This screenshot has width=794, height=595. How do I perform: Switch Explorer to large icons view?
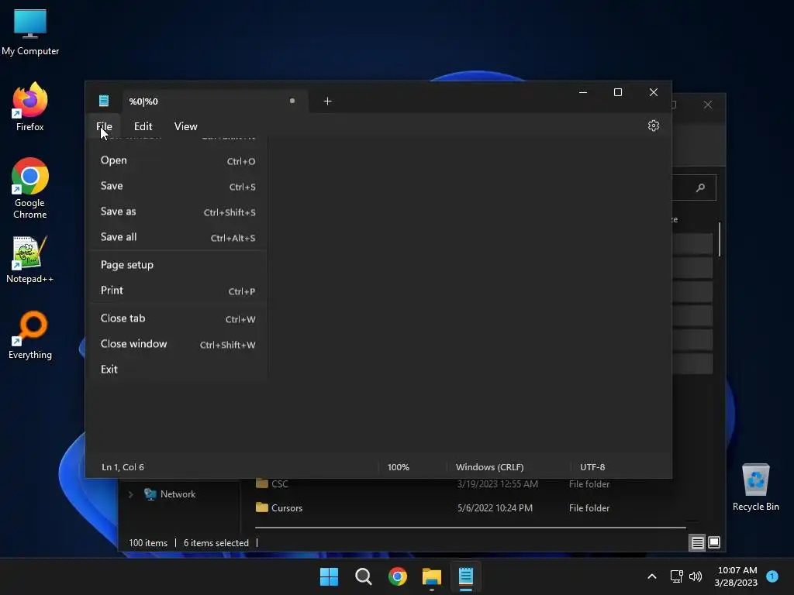tap(714, 543)
